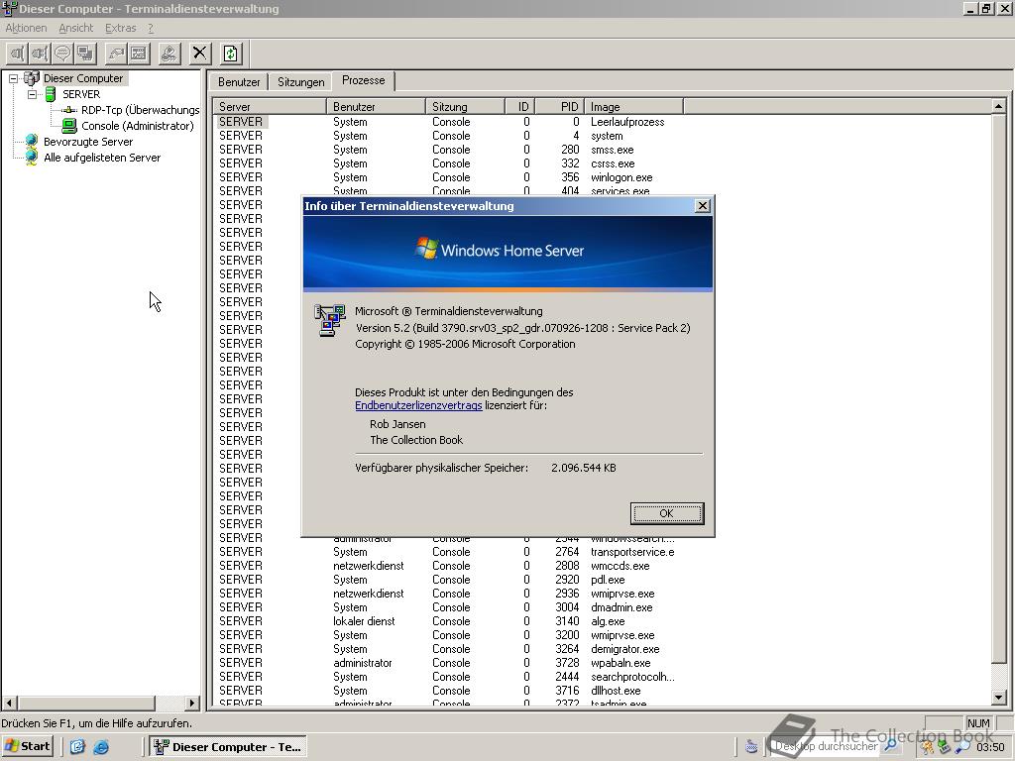This screenshot has height=761, width=1015.
Task: Switch to the Sitzungen tab
Action: (x=300, y=82)
